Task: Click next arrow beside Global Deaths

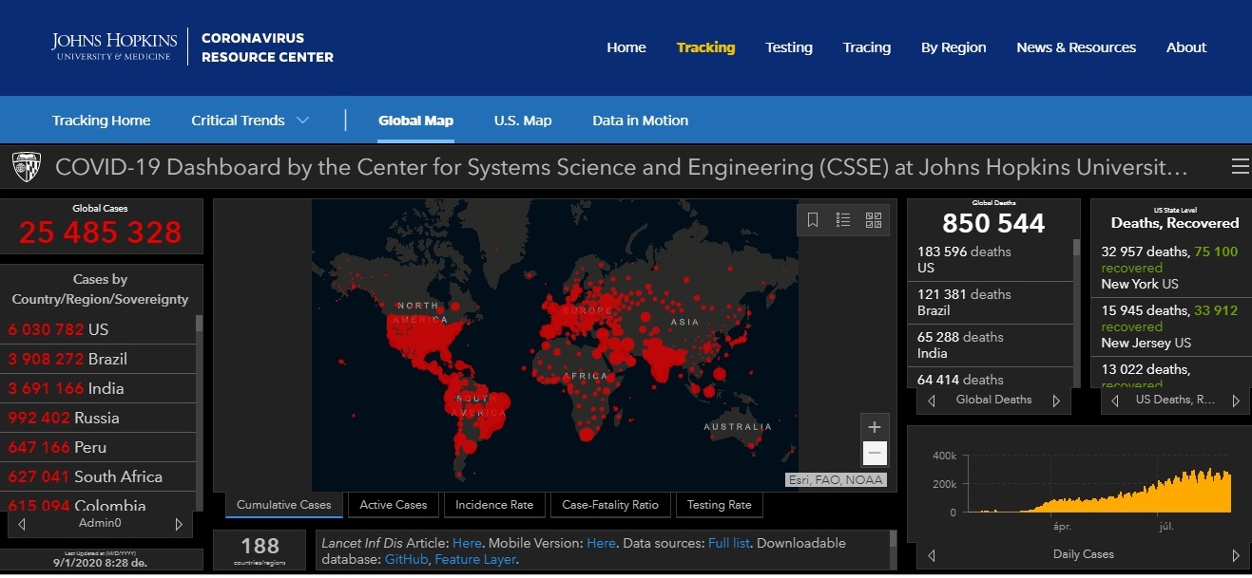Action: (x=1056, y=401)
